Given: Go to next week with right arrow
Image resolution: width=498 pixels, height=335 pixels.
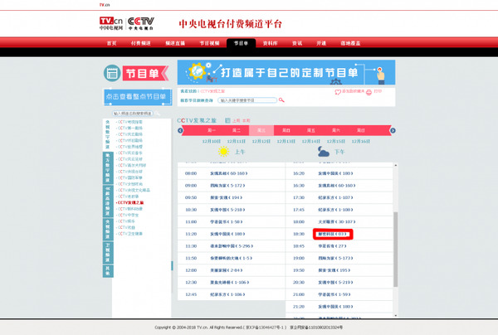Looking at the screenshot, I should pos(393,130).
